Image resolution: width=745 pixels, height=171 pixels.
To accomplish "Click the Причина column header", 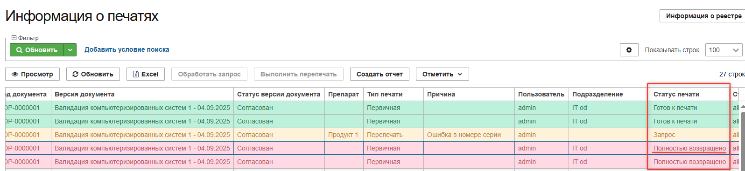I will click(469, 94).
